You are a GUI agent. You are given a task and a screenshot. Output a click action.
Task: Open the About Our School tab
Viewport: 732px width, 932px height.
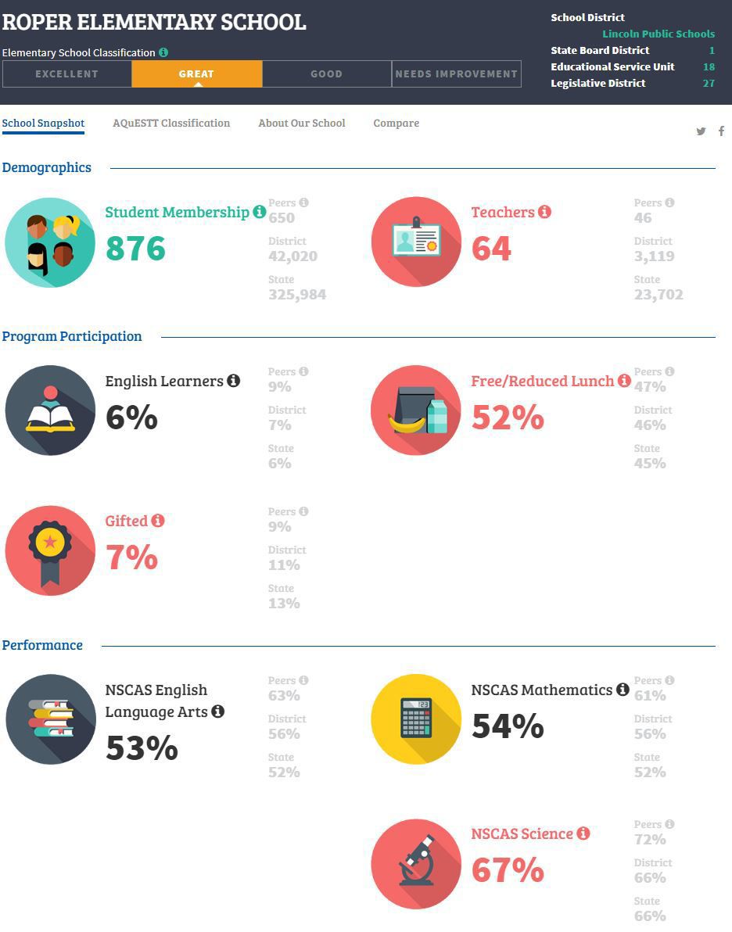point(302,123)
